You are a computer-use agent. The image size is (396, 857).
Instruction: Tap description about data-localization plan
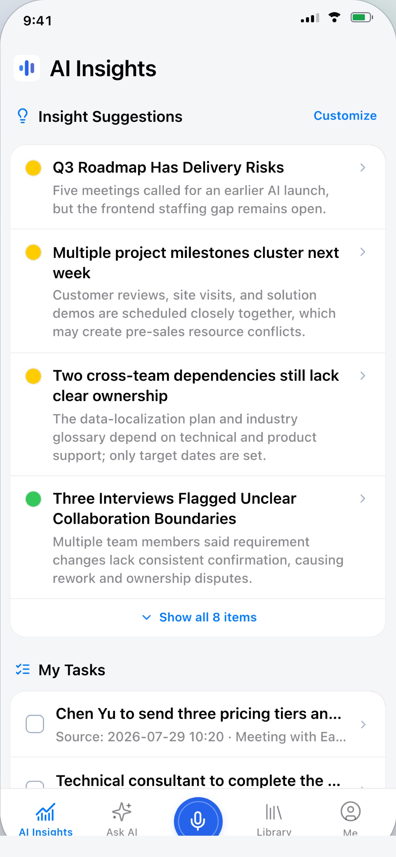(x=184, y=437)
